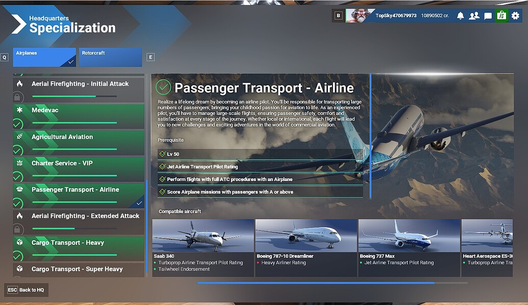Click the lock icon under Initial Attack

[17, 97]
